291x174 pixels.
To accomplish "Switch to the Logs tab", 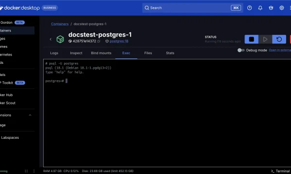I will coord(54,53).
